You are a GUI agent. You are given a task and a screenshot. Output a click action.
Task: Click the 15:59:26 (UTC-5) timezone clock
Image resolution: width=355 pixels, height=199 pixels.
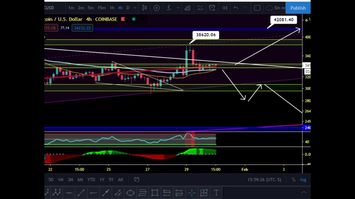[x=264, y=180]
